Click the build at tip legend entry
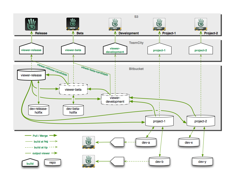Image resolution: width=235 pixels, height=183 pixels. click(x=41, y=147)
